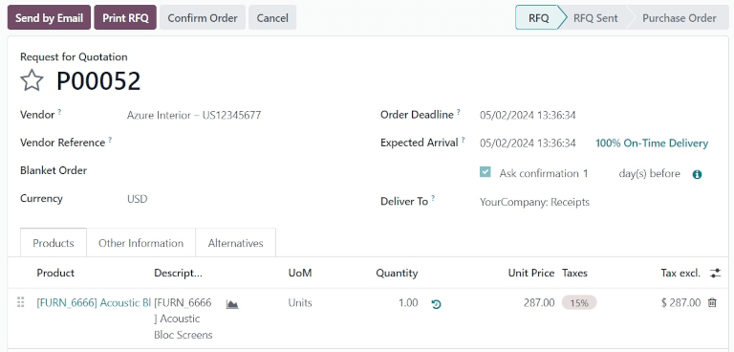Click the Unit Price column header
The image size is (734, 352).
tap(531, 273)
